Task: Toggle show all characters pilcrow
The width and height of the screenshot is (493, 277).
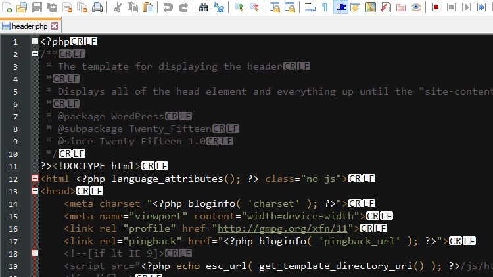Action: 325,7
